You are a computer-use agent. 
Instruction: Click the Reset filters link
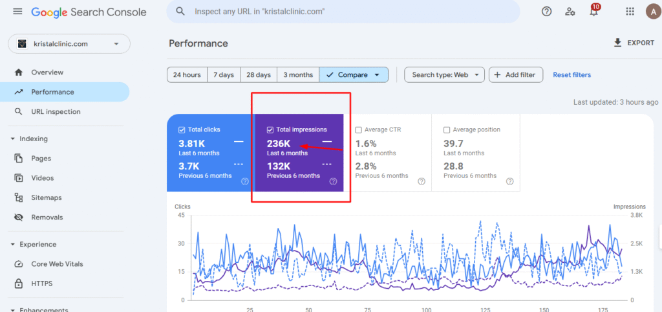[x=571, y=74]
